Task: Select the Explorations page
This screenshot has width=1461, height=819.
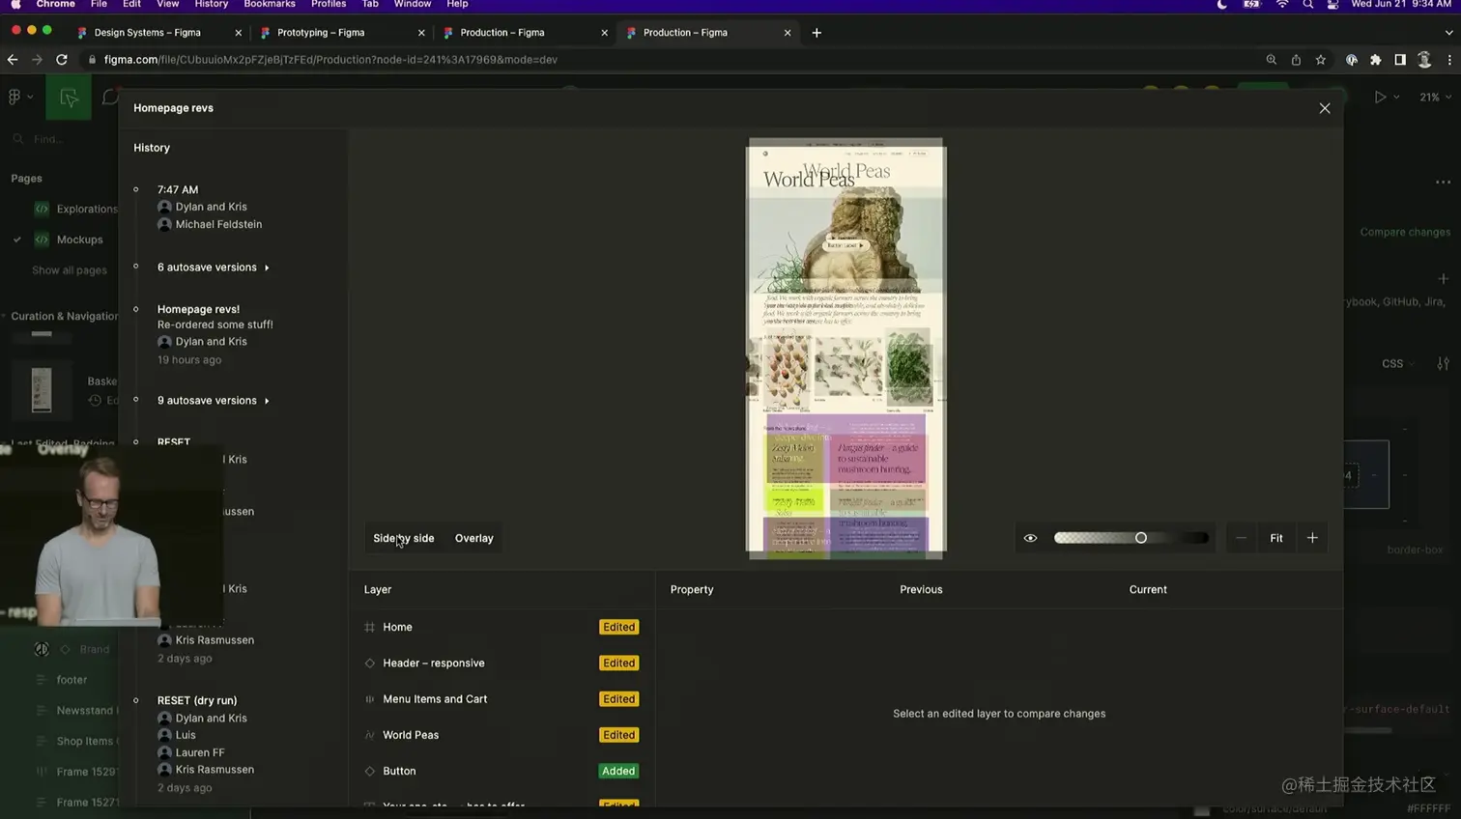Action: pyautogui.click(x=87, y=209)
